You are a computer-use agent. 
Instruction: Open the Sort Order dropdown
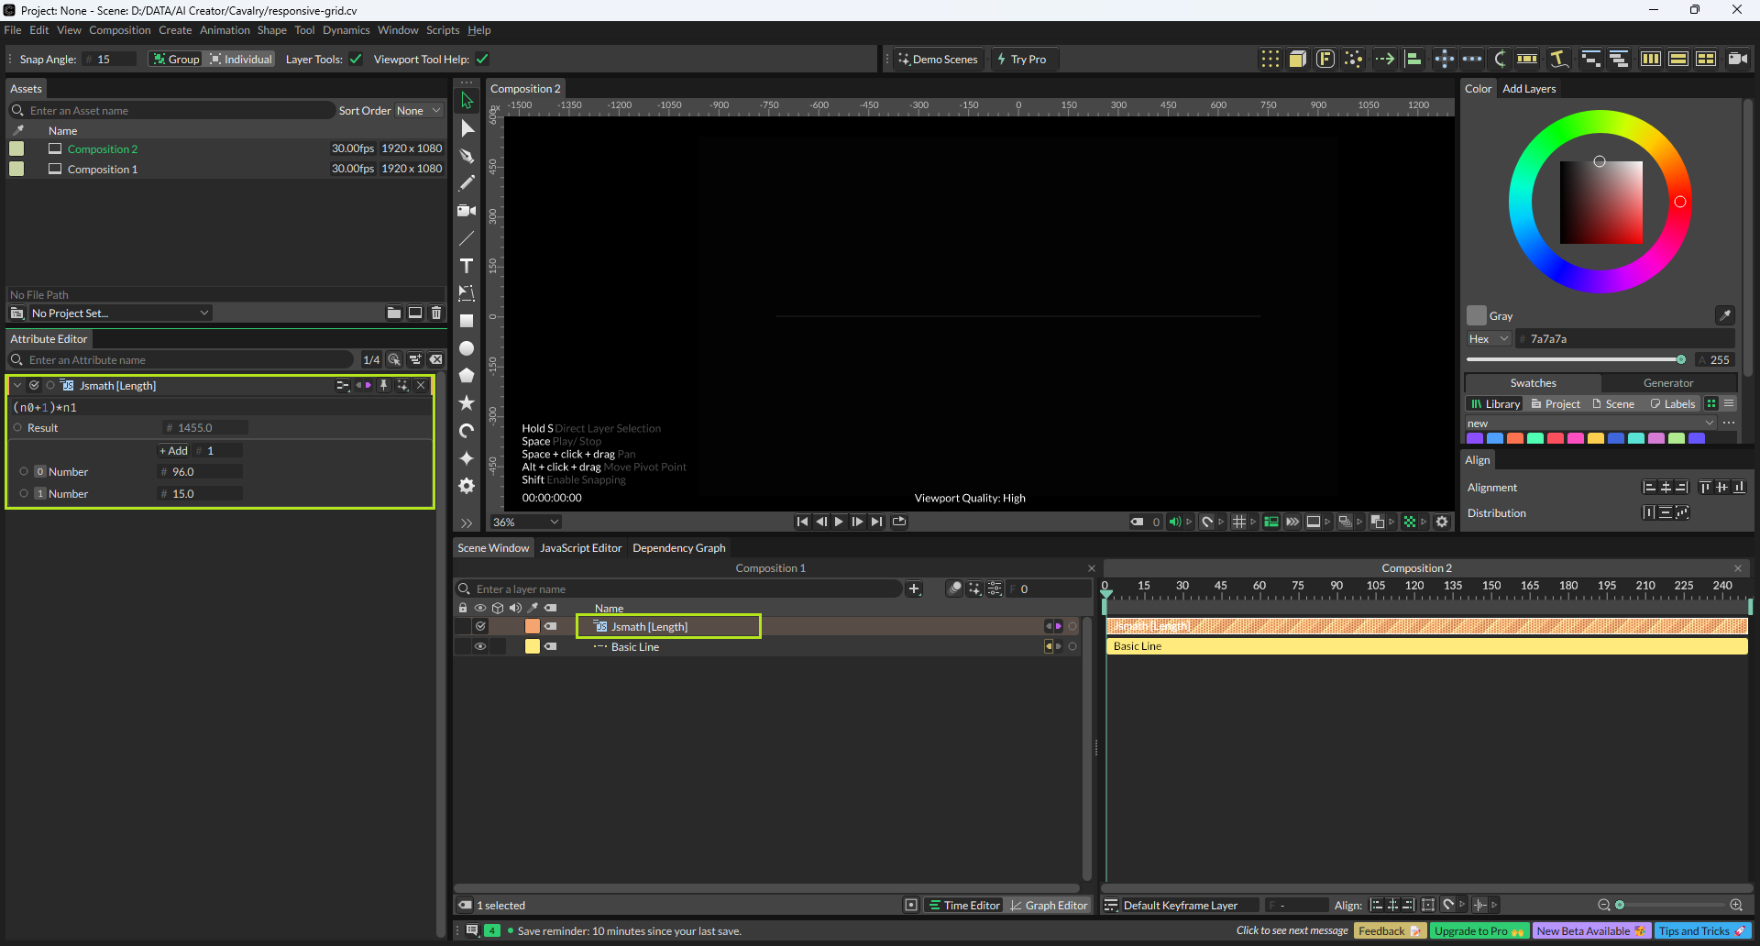[418, 111]
